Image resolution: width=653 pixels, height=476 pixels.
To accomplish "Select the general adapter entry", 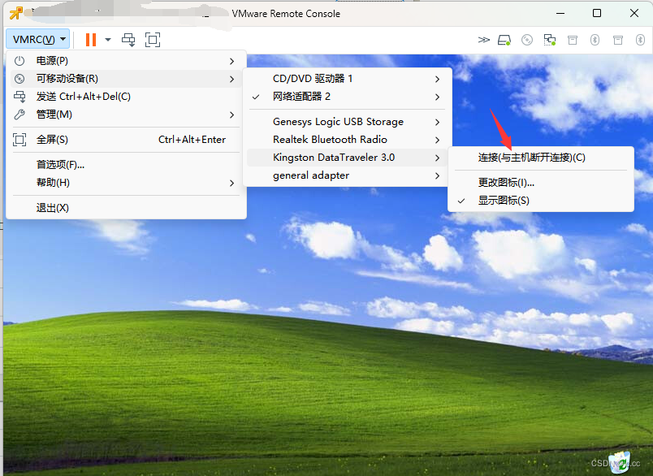I will pos(348,175).
